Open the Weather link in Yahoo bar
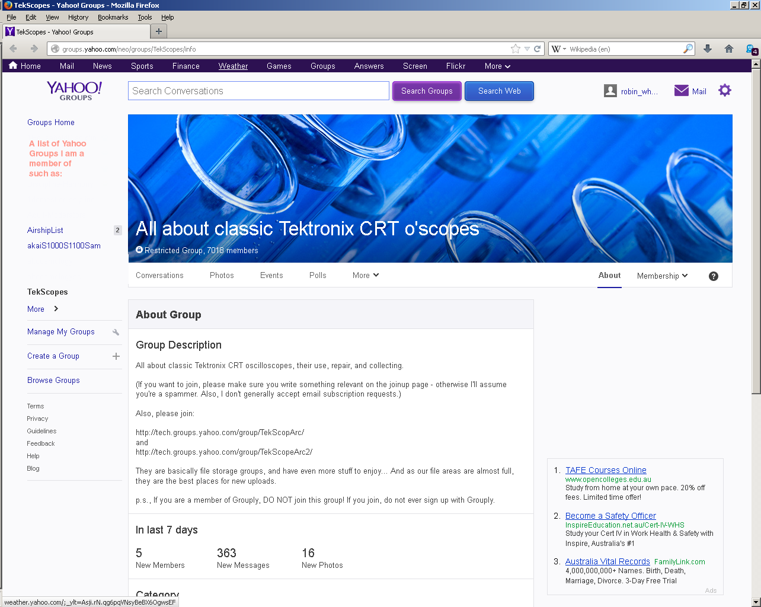 pos(233,66)
